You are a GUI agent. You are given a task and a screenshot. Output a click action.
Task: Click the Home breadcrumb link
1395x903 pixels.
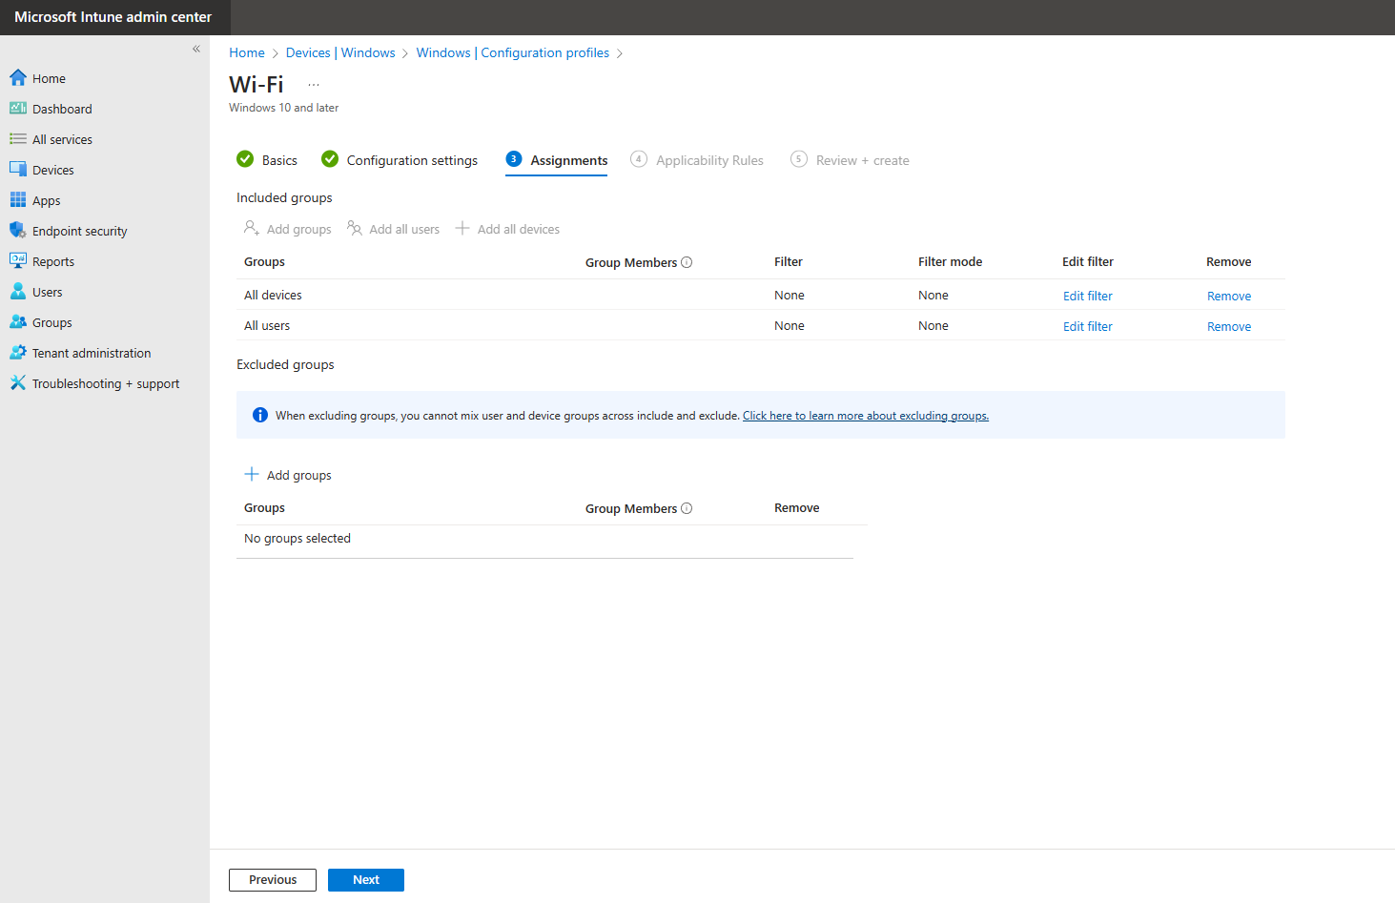tap(247, 52)
